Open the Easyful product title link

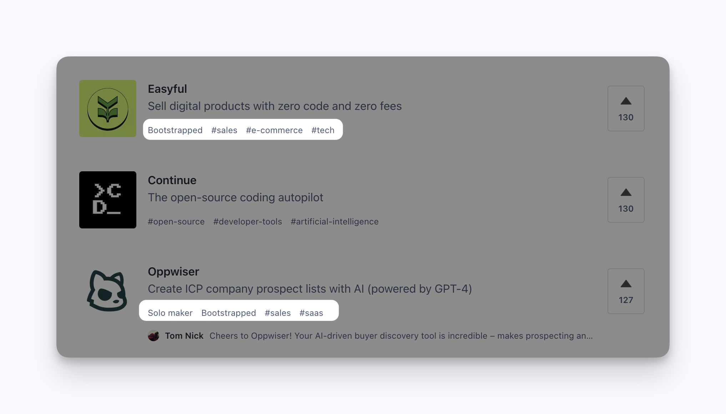167,89
